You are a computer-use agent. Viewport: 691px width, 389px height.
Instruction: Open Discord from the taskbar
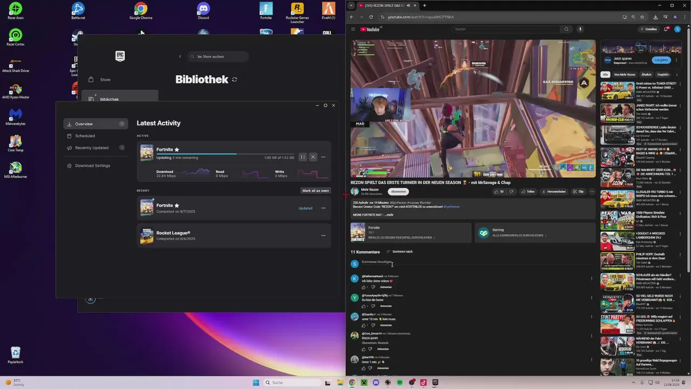[376, 383]
